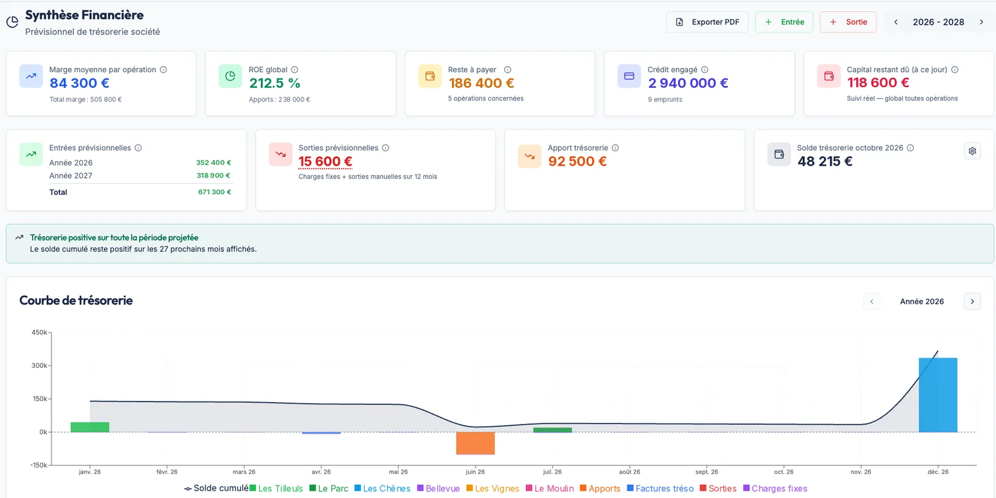Click the Reste à payer wallet icon
996x498 pixels.
[x=430, y=76]
